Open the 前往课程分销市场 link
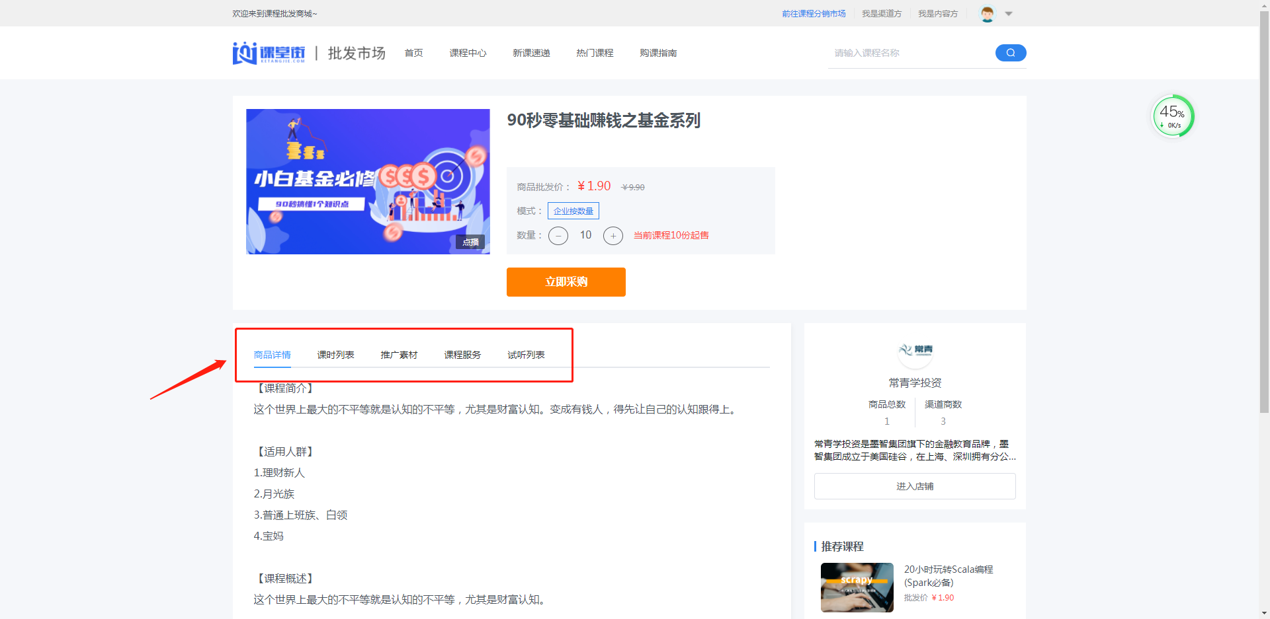This screenshot has width=1270, height=619. [x=814, y=13]
